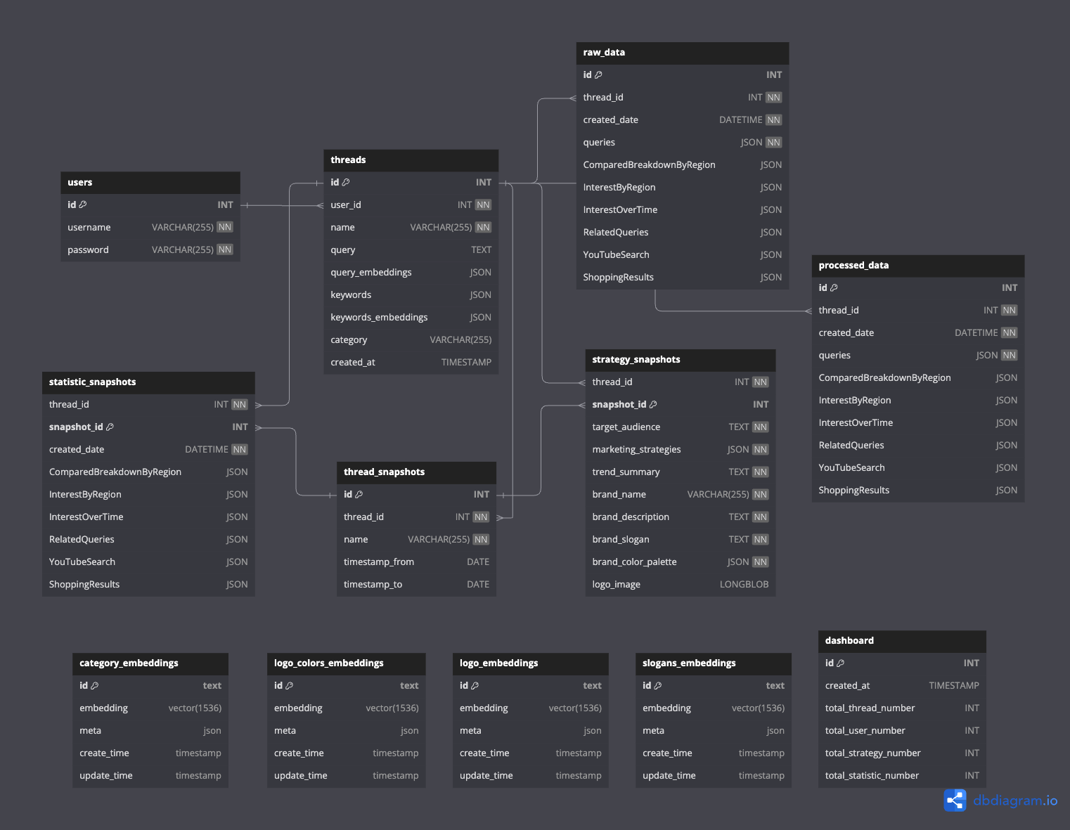
Task: Click the password row in users table
Action: point(150,250)
